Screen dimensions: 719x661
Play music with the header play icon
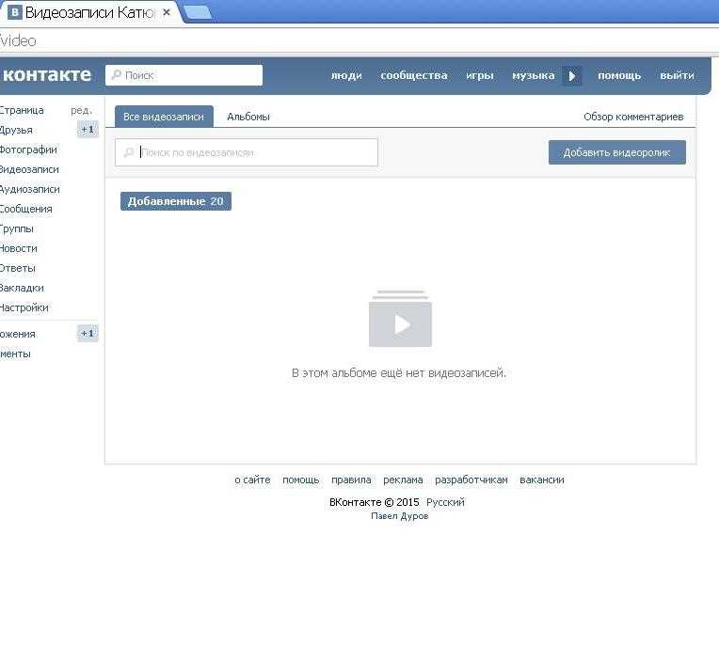point(572,75)
